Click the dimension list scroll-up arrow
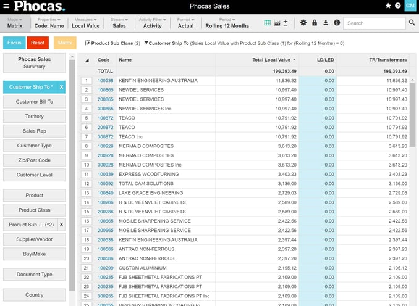This screenshot has width=419, height=306. pyautogui.click(x=72, y=57)
